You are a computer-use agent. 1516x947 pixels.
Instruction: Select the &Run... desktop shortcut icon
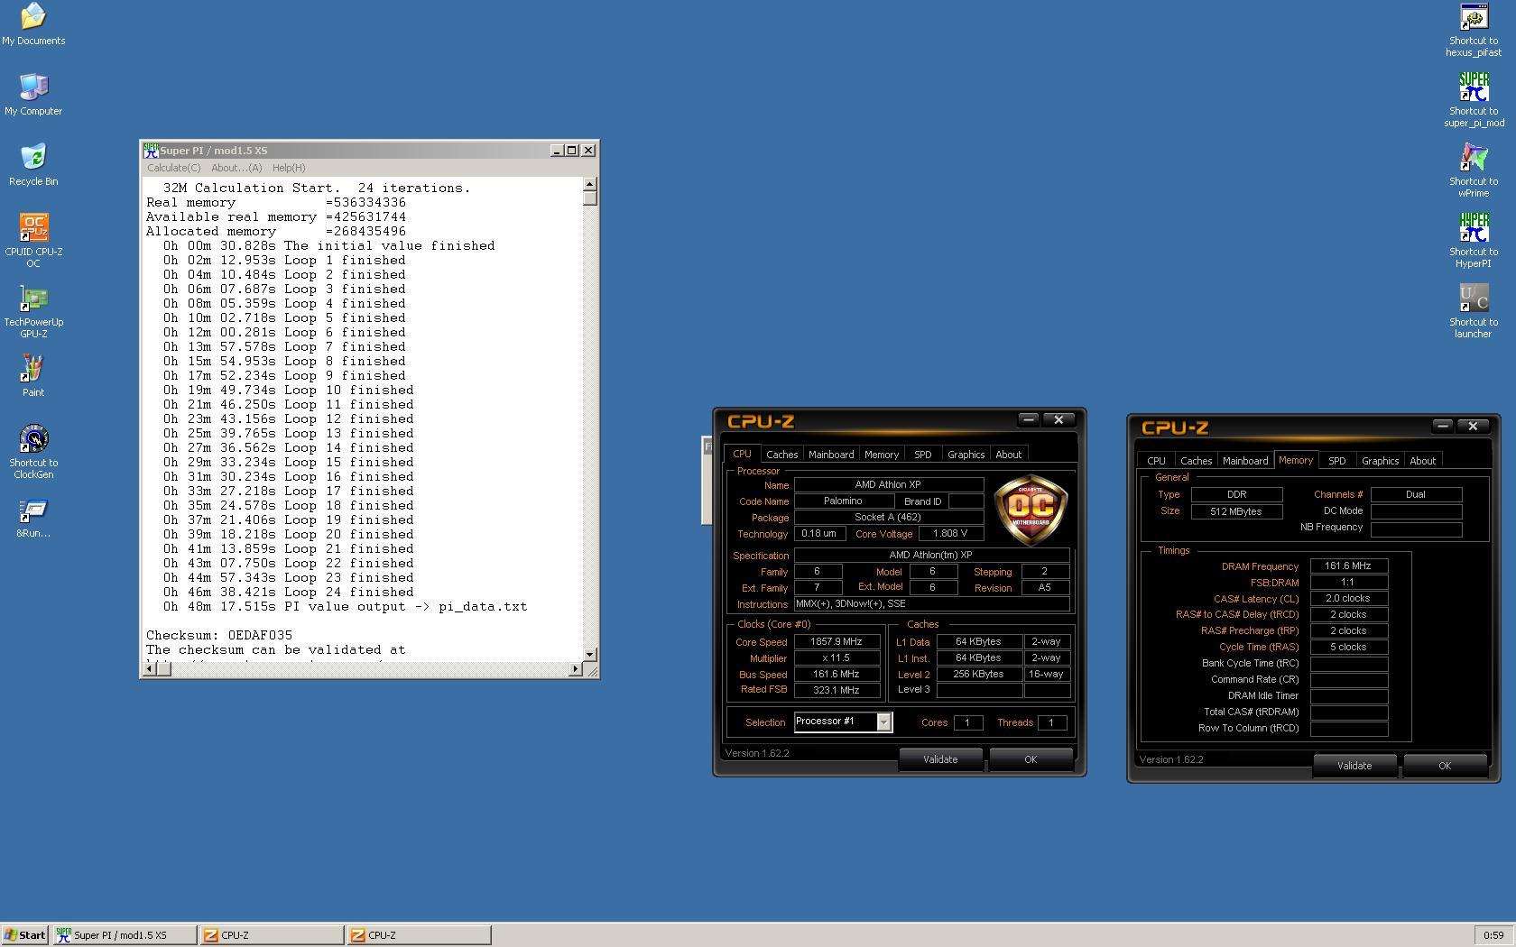[x=33, y=519]
